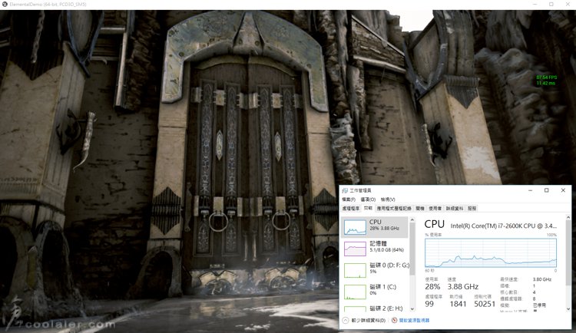Click the handles count 50251

point(485,304)
